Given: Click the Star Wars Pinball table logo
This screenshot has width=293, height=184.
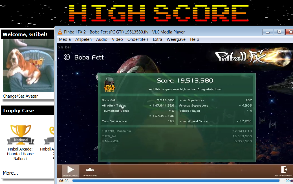Looking at the screenshot, I should click(x=109, y=85).
